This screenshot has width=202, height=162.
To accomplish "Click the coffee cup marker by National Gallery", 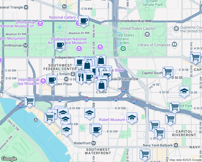I will [x=83, y=21].
